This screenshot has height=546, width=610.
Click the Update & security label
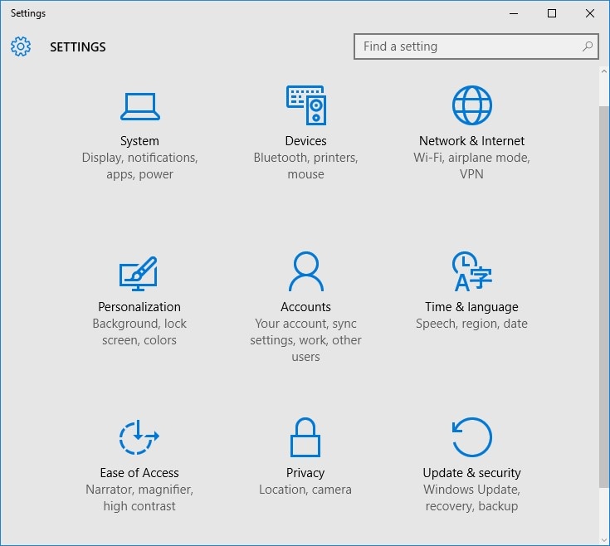click(471, 473)
